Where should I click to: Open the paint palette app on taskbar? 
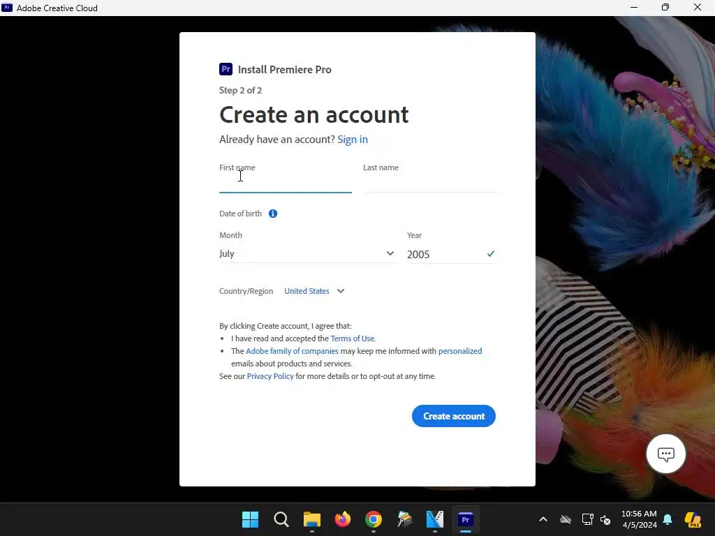[404, 519]
